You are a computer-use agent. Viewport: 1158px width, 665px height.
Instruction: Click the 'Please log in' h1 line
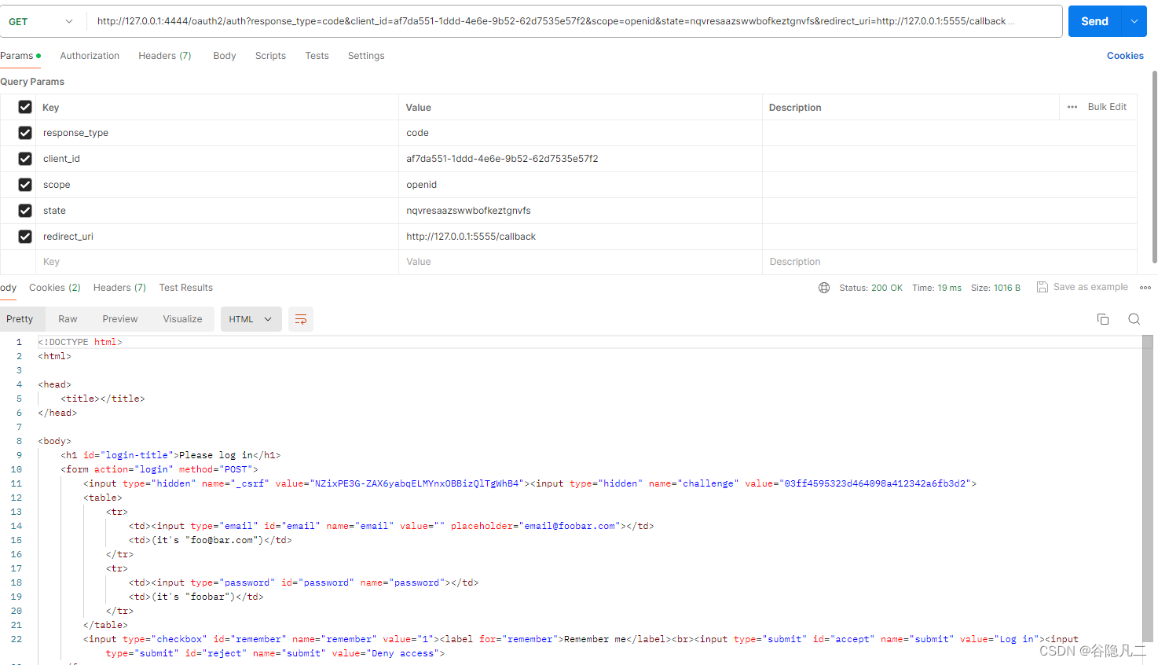point(170,455)
